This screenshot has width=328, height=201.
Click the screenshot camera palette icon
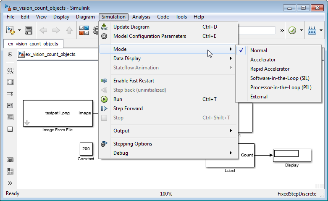click(x=10, y=160)
